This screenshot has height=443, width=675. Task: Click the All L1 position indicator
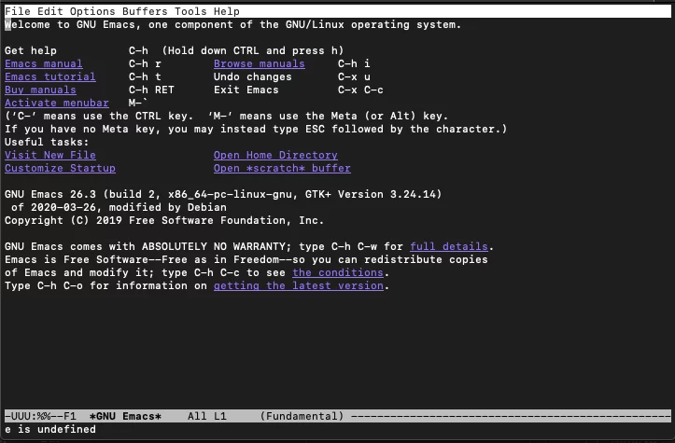click(206, 416)
